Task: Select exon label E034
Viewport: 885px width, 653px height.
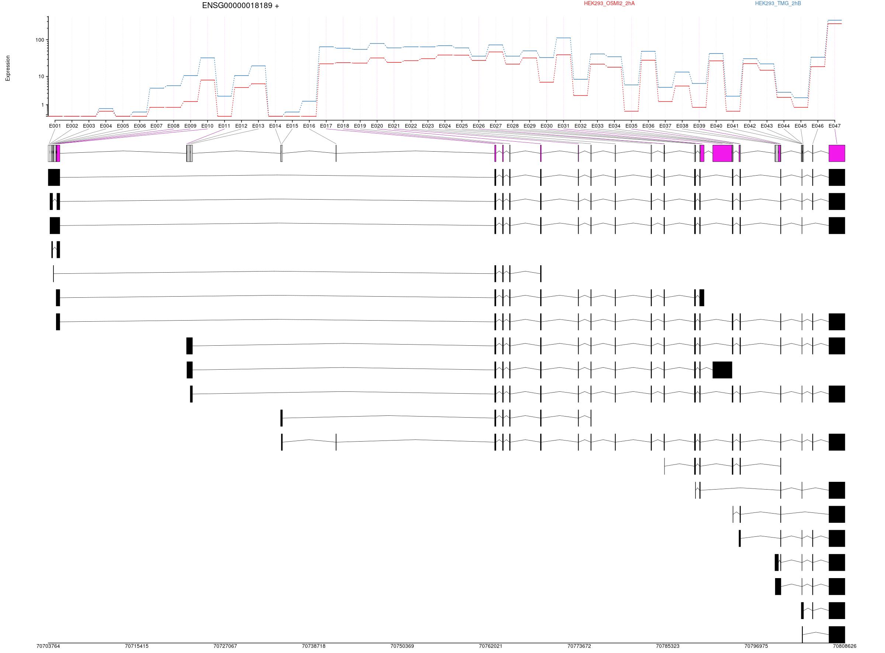Action: coord(614,126)
